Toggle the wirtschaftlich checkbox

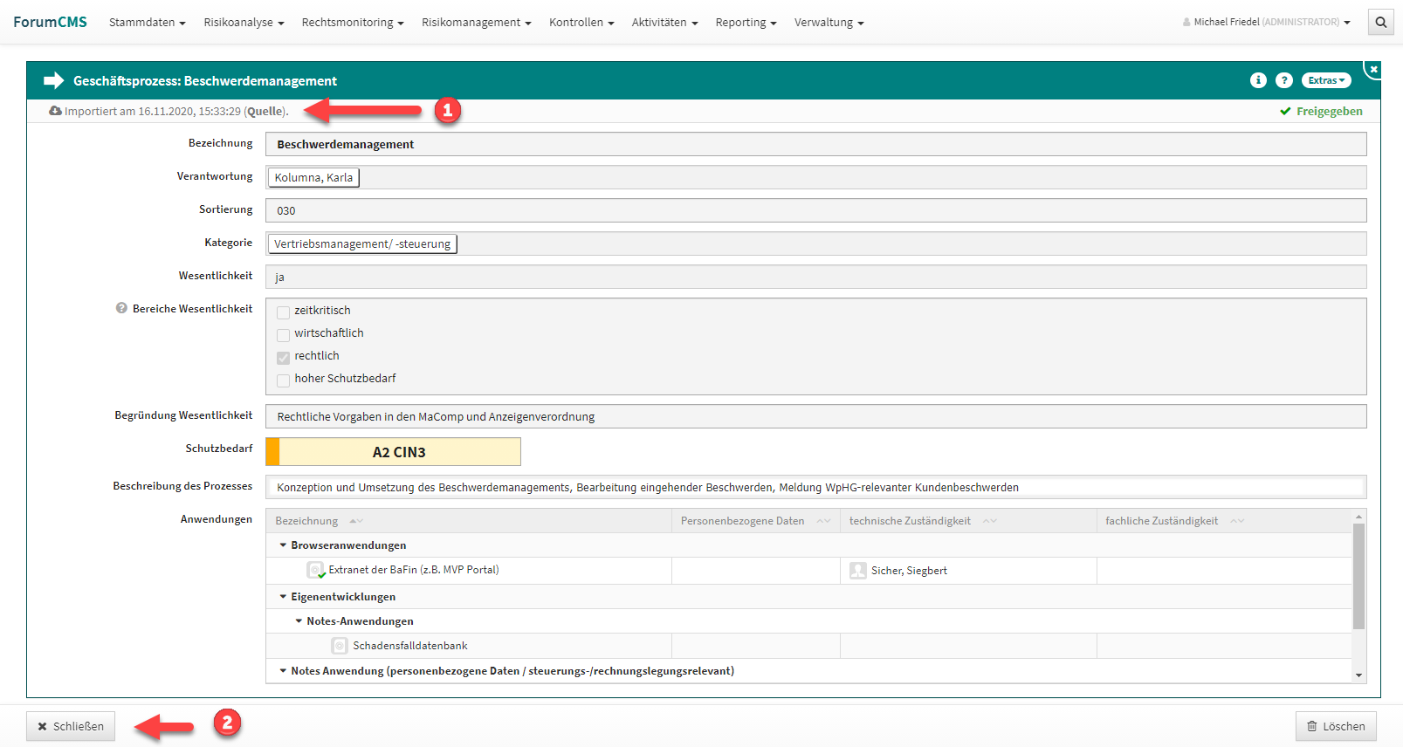click(x=283, y=334)
